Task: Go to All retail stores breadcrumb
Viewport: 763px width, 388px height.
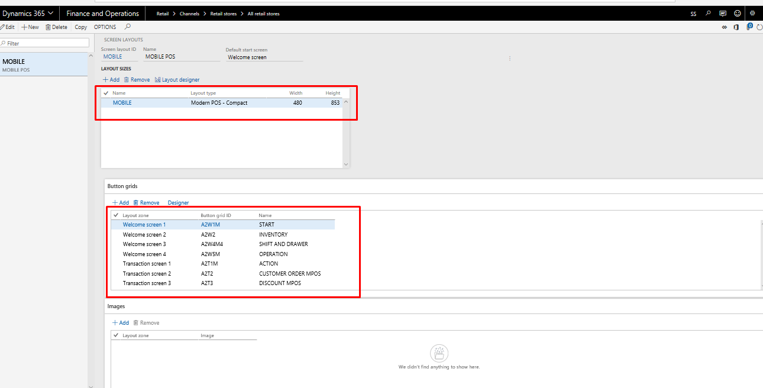Action: 264,14
